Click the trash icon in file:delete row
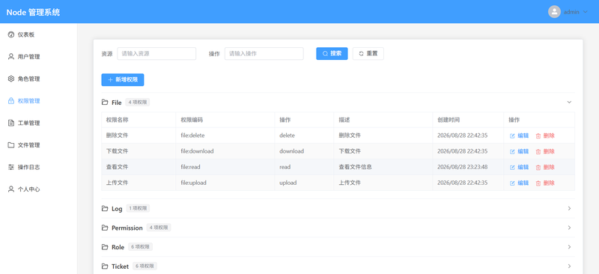599x274 pixels. click(x=538, y=136)
